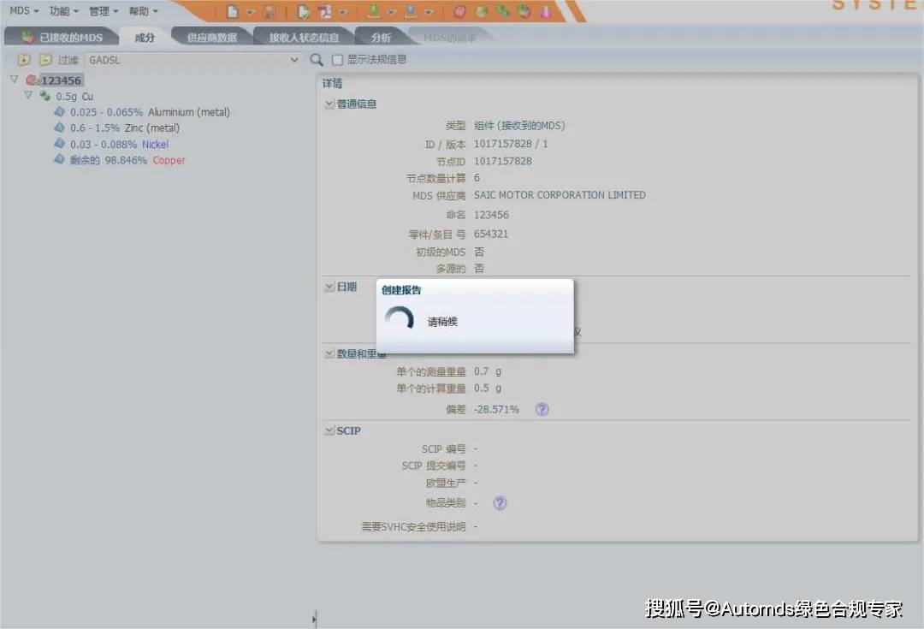
Task: Click the expand-all folder icon above the tree
Action: click(x=23, y=60)
